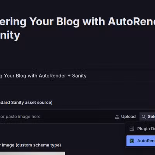Click the magnifier icon in Select button

[144, 117]
